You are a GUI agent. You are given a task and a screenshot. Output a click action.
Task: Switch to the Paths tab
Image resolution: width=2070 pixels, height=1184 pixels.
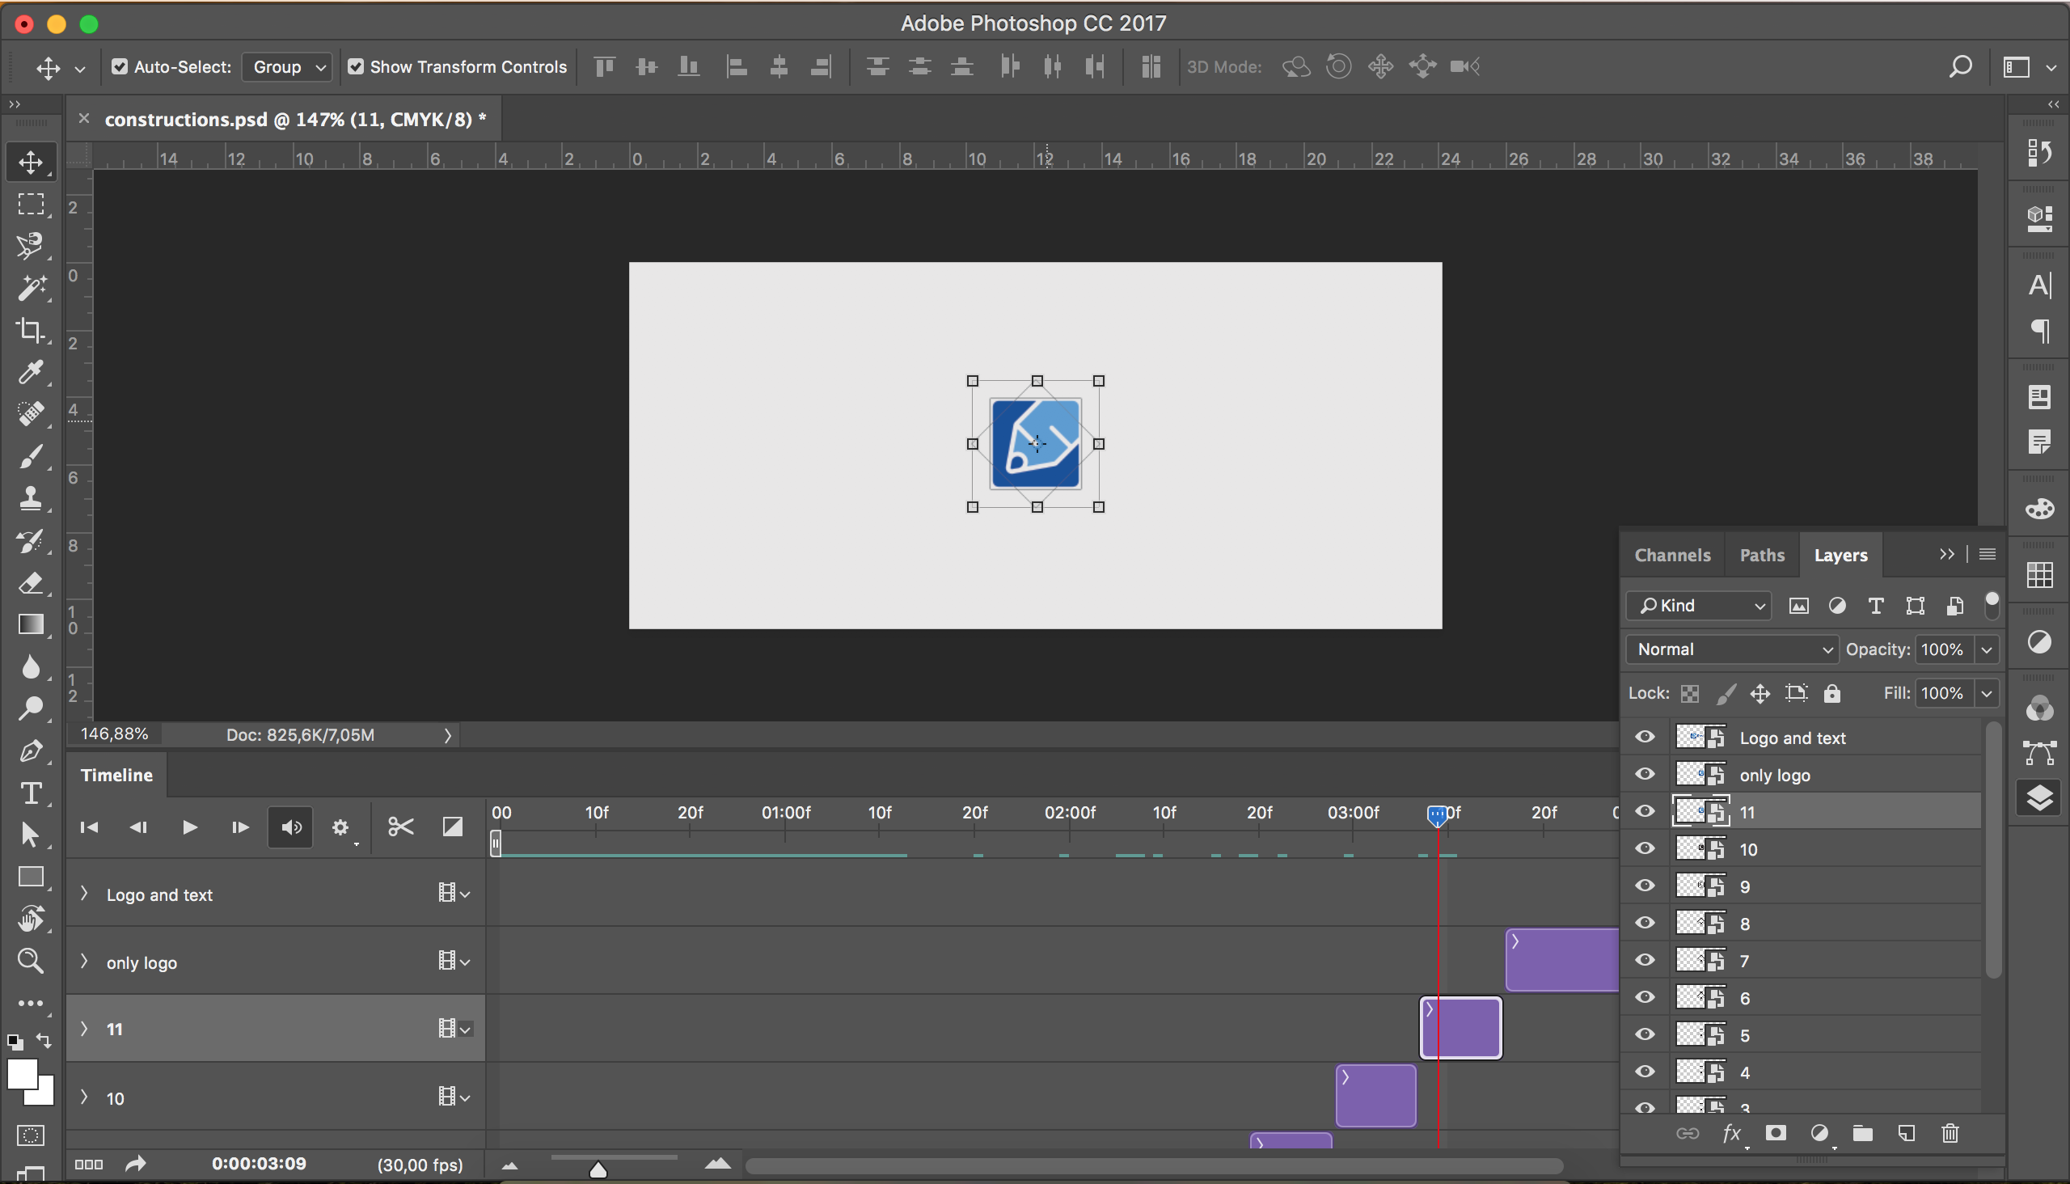(1761, 555)
